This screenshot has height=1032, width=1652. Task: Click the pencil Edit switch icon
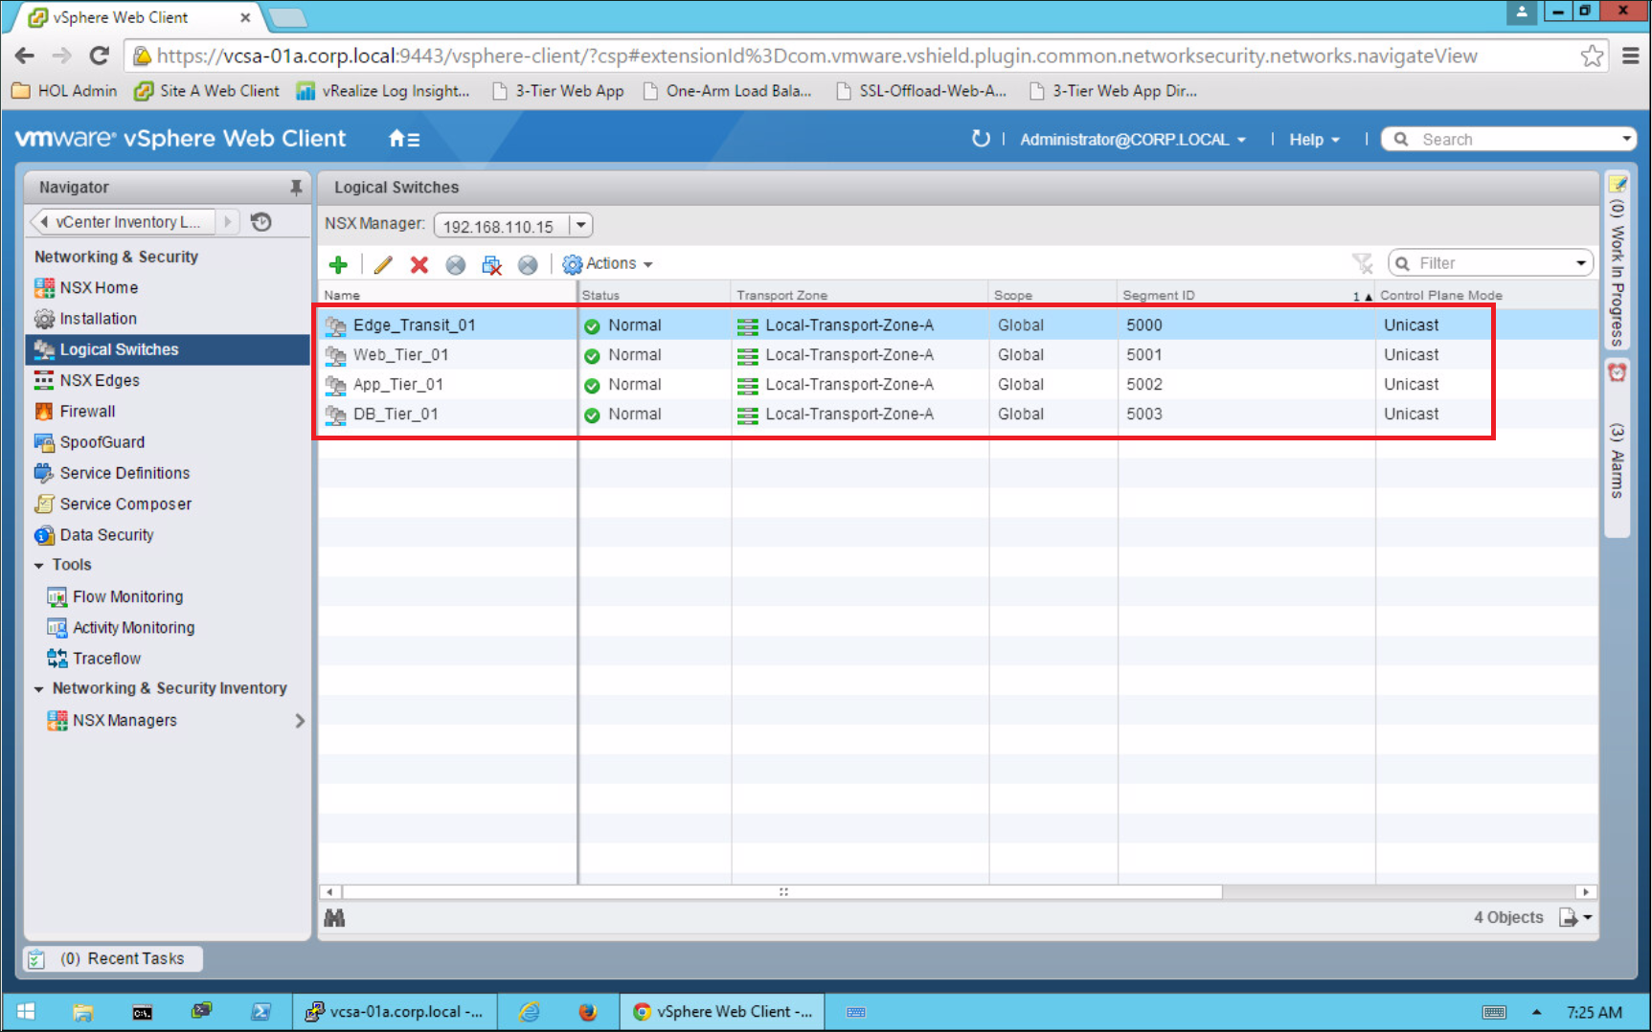[x=383, y=264]
